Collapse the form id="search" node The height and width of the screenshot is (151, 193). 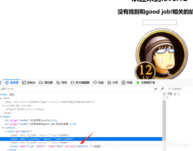click(6, 131)
